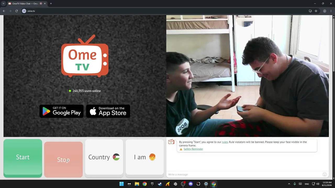Click the microphone tray icon
This screenshot has height=188, width=335.
(295, 184)
